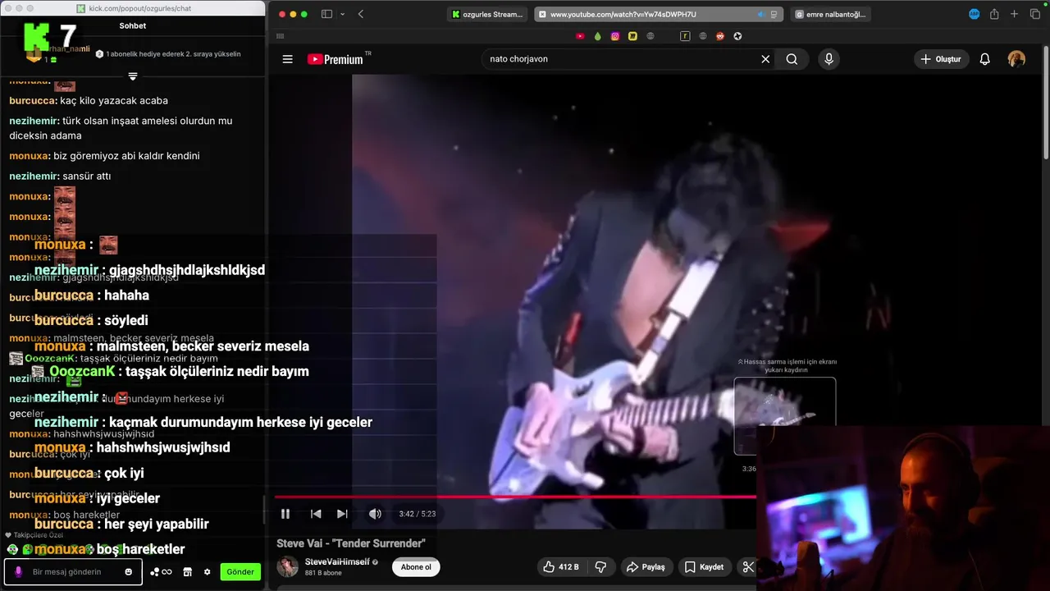Show the Safari tab overview
This screenshot has height=591, width=1050.
(1034, 14)
